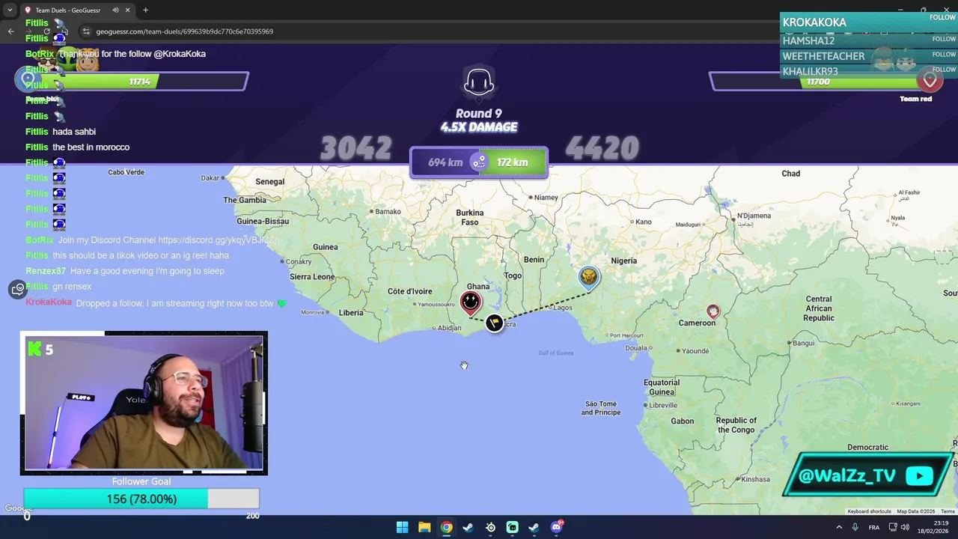
Task: Click the browser back arrow
Action: [10, 31]
